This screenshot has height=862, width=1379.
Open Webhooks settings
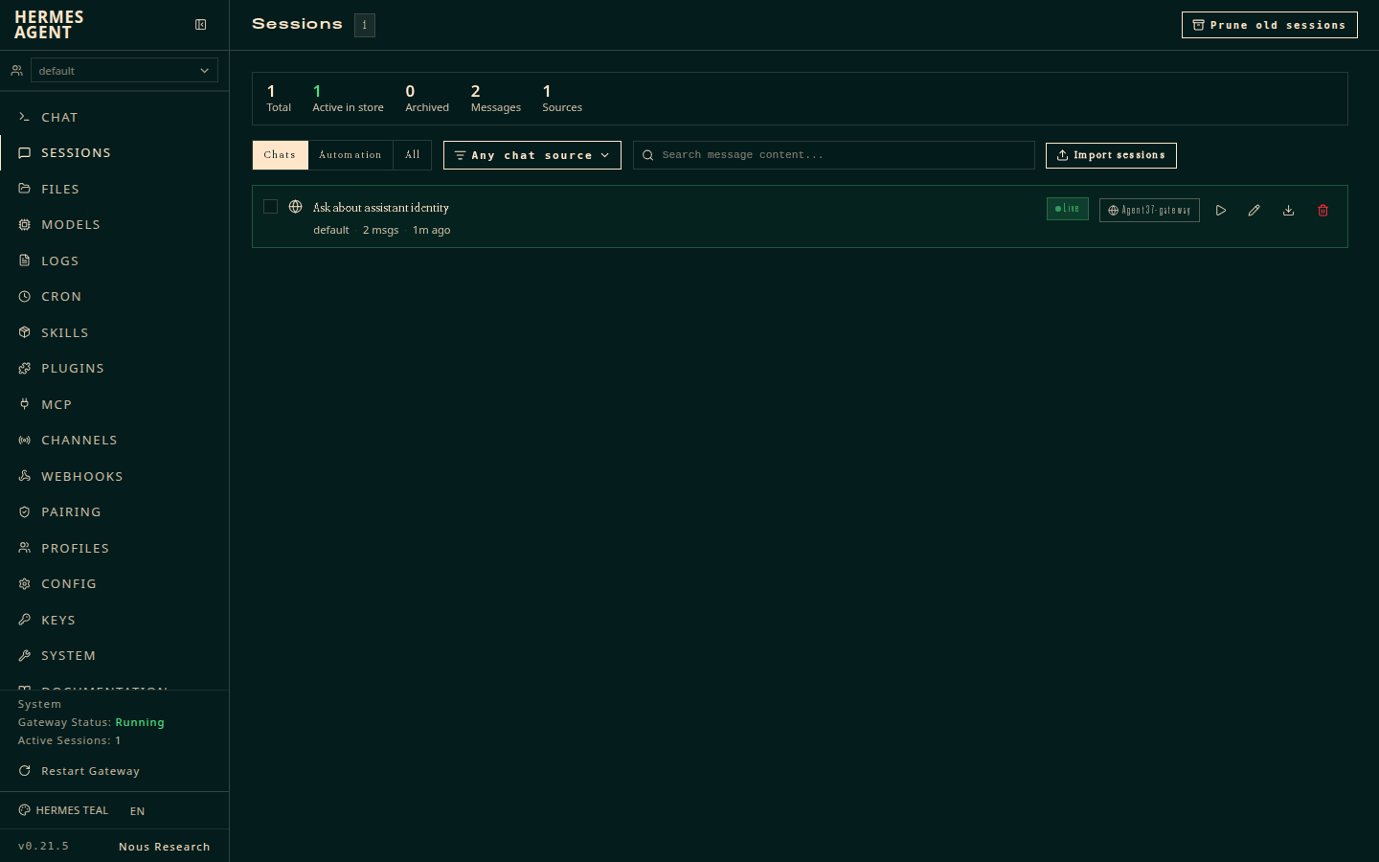115,476
